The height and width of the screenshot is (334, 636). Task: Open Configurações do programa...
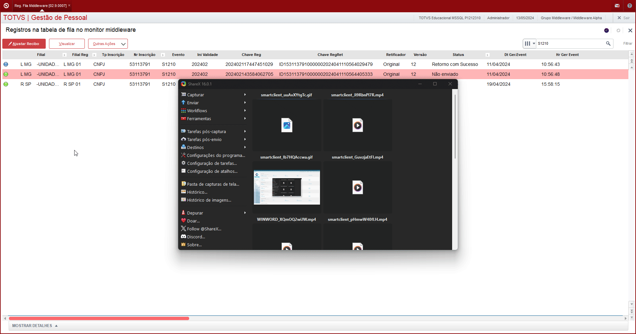pyautogui.click(x=214, y=155)
